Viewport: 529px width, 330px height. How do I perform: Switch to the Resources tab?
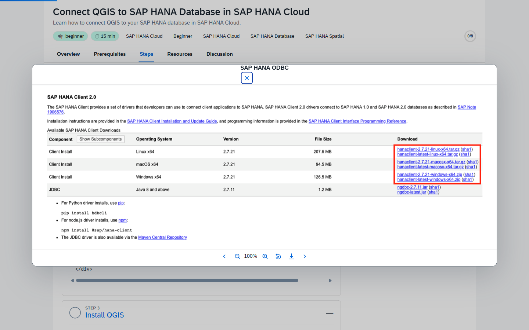pyautogui.click(x=180, y=54)
